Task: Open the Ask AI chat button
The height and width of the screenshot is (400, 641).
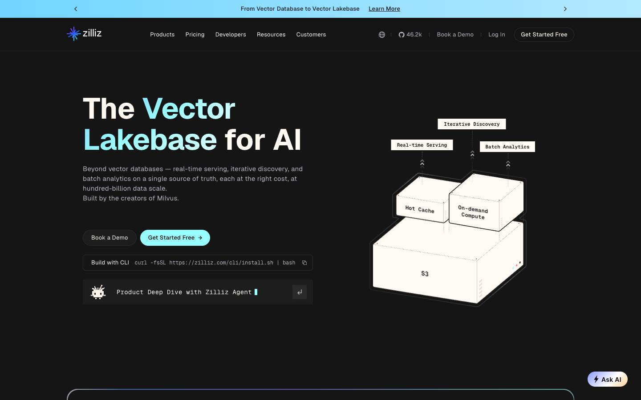Action: 607,379
